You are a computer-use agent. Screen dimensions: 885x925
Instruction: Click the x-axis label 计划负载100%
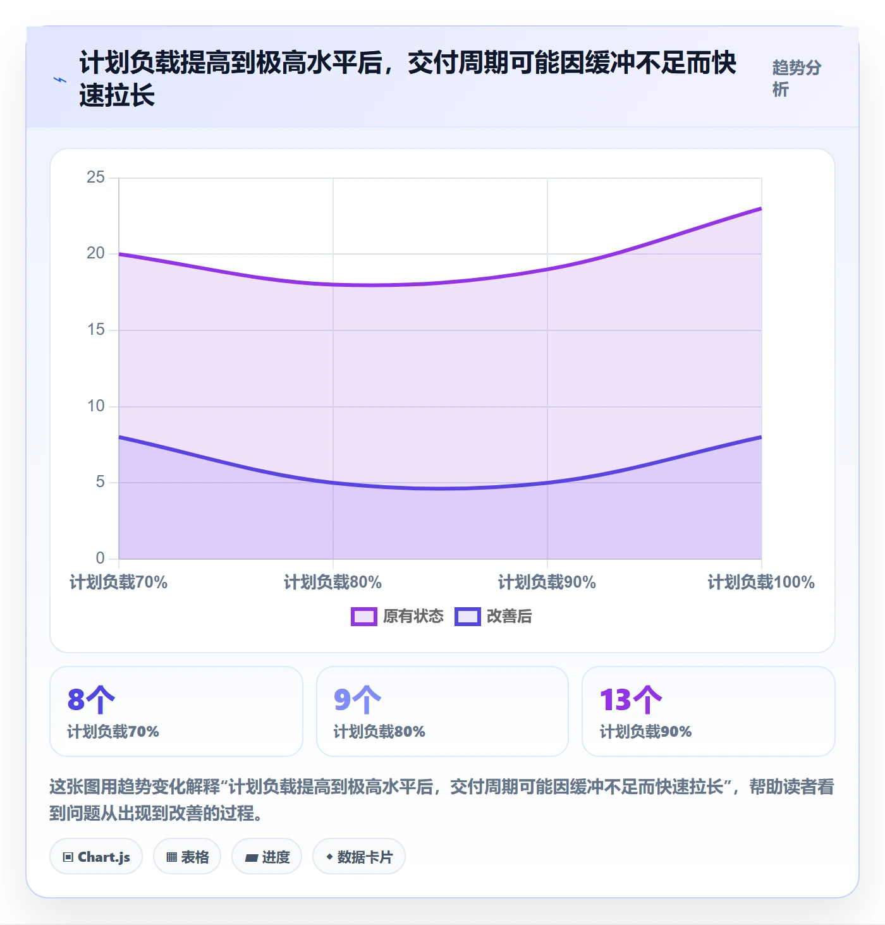pyautogui.click(x=761, y=583)
